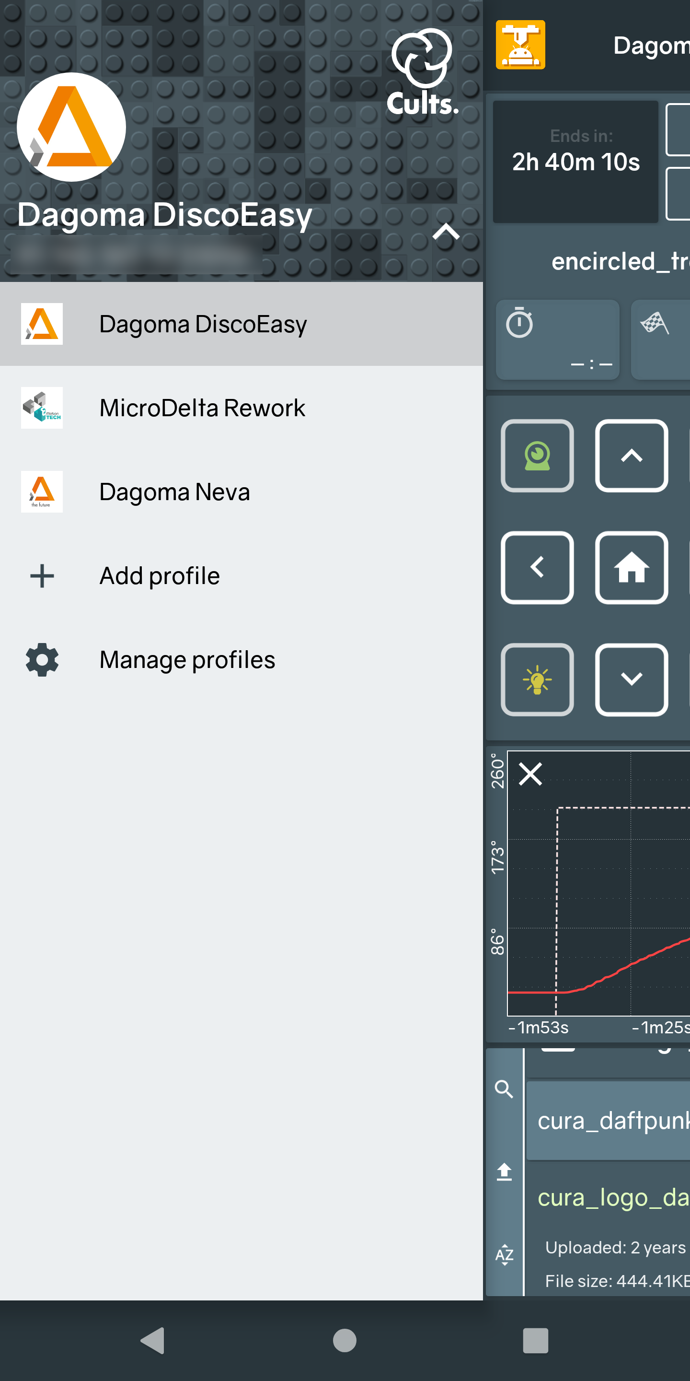Open the webcam view
The image size is (690, 1381).
click(x=537, y=456)
